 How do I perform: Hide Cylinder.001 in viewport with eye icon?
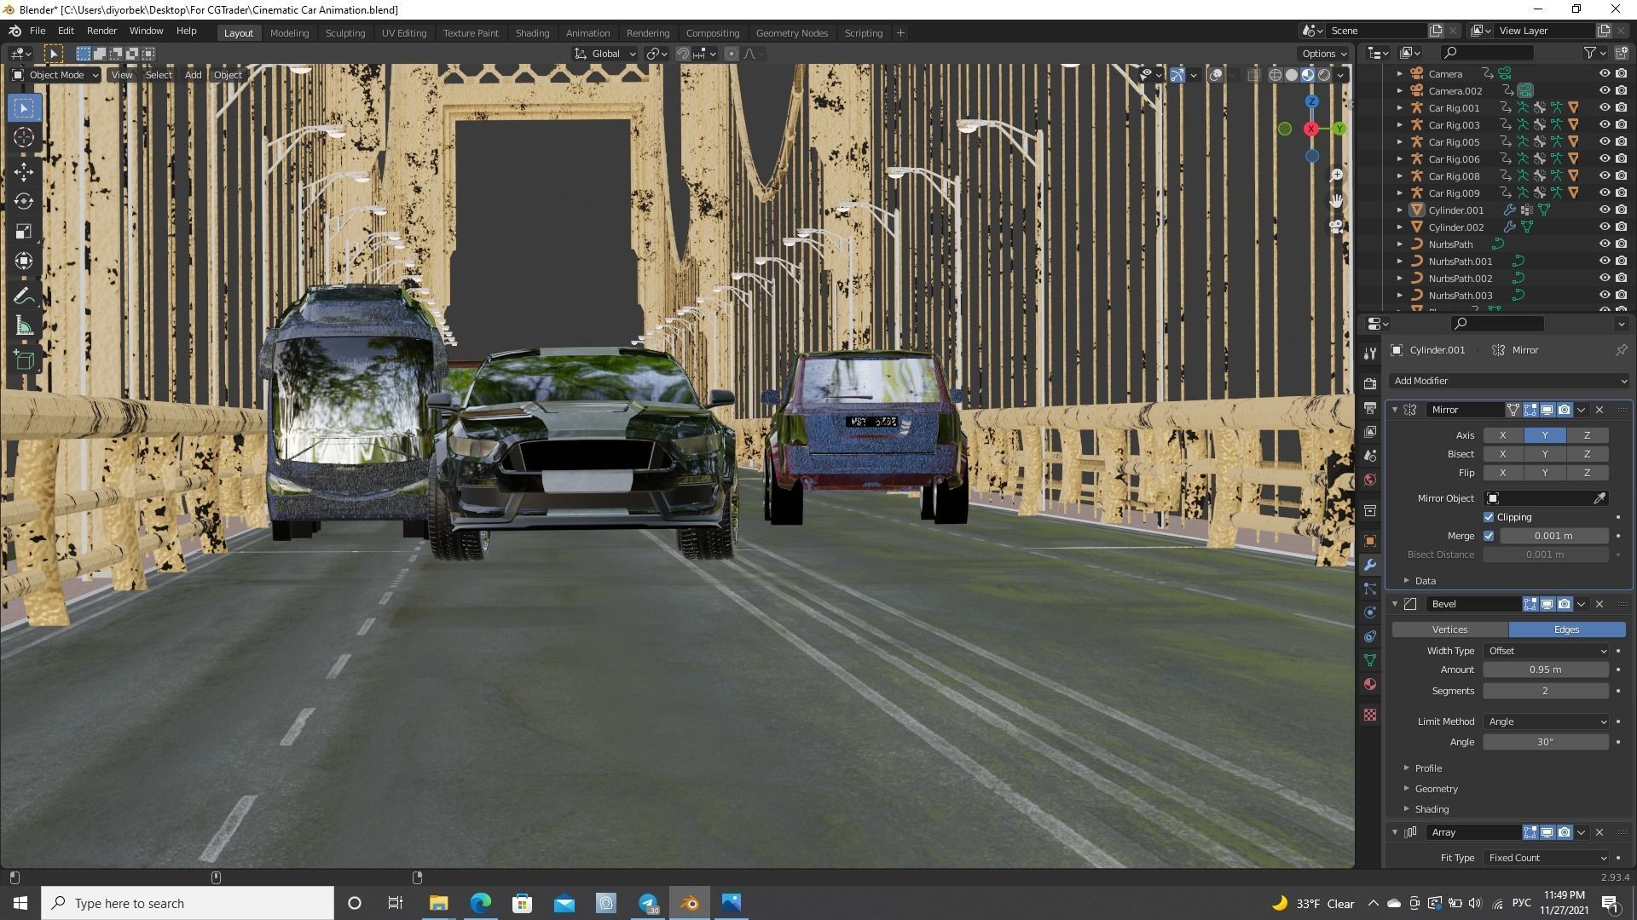(x=1604, y=210)
